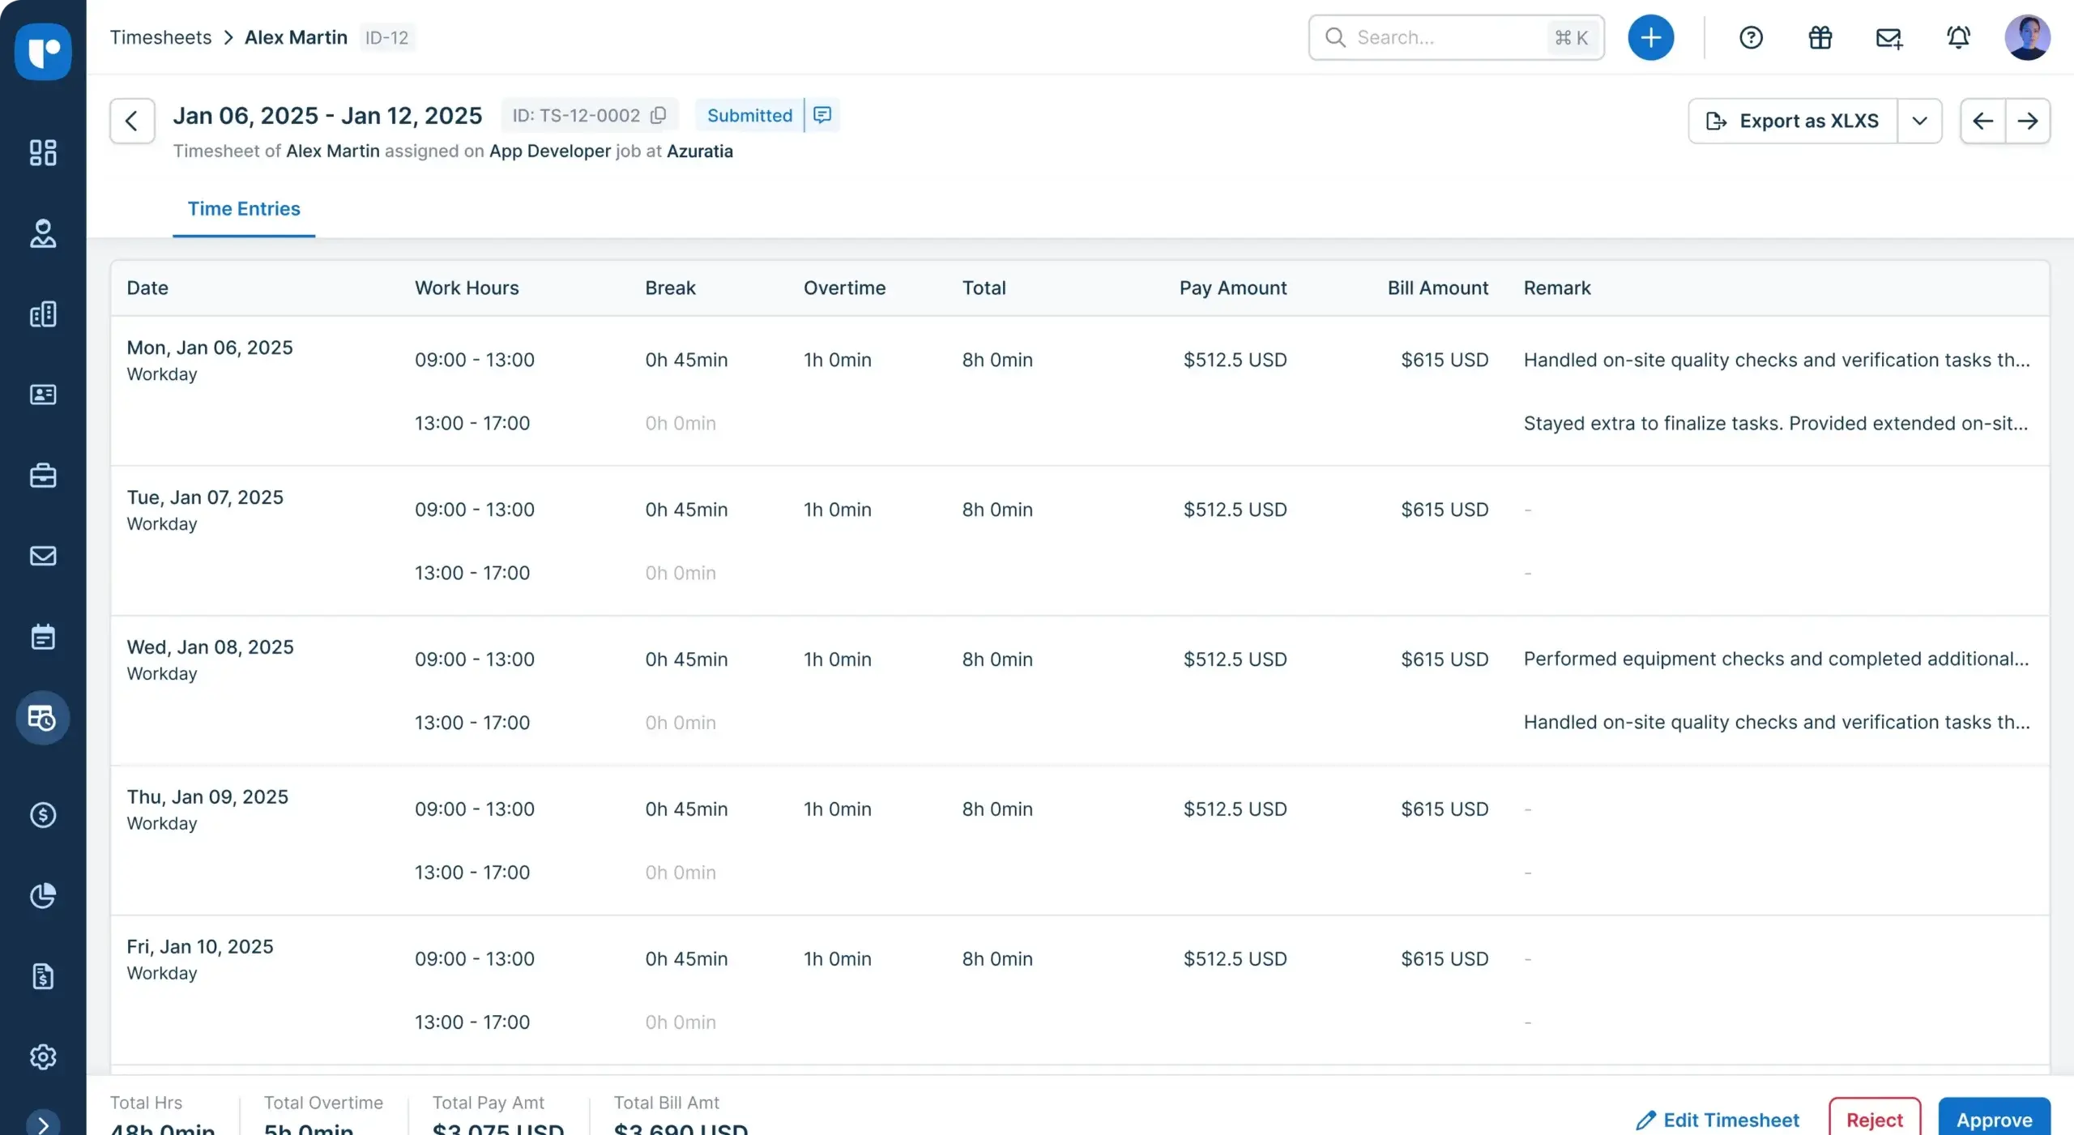Navigate back via Timesheets breadcrumb
This screenshot has height=1135, width=2074.
[x=160, y=36]
